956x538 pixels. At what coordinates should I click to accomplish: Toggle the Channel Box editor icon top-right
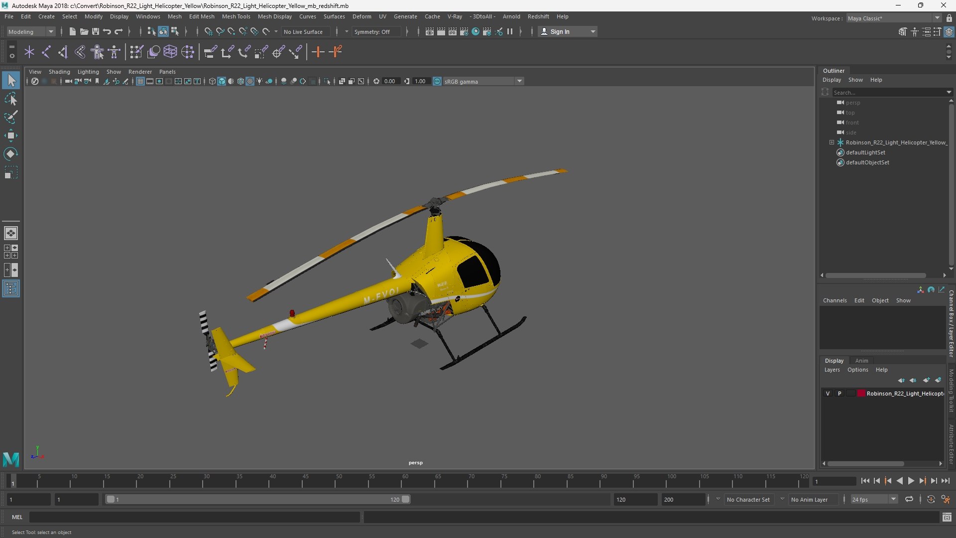[x=949, y=31]
